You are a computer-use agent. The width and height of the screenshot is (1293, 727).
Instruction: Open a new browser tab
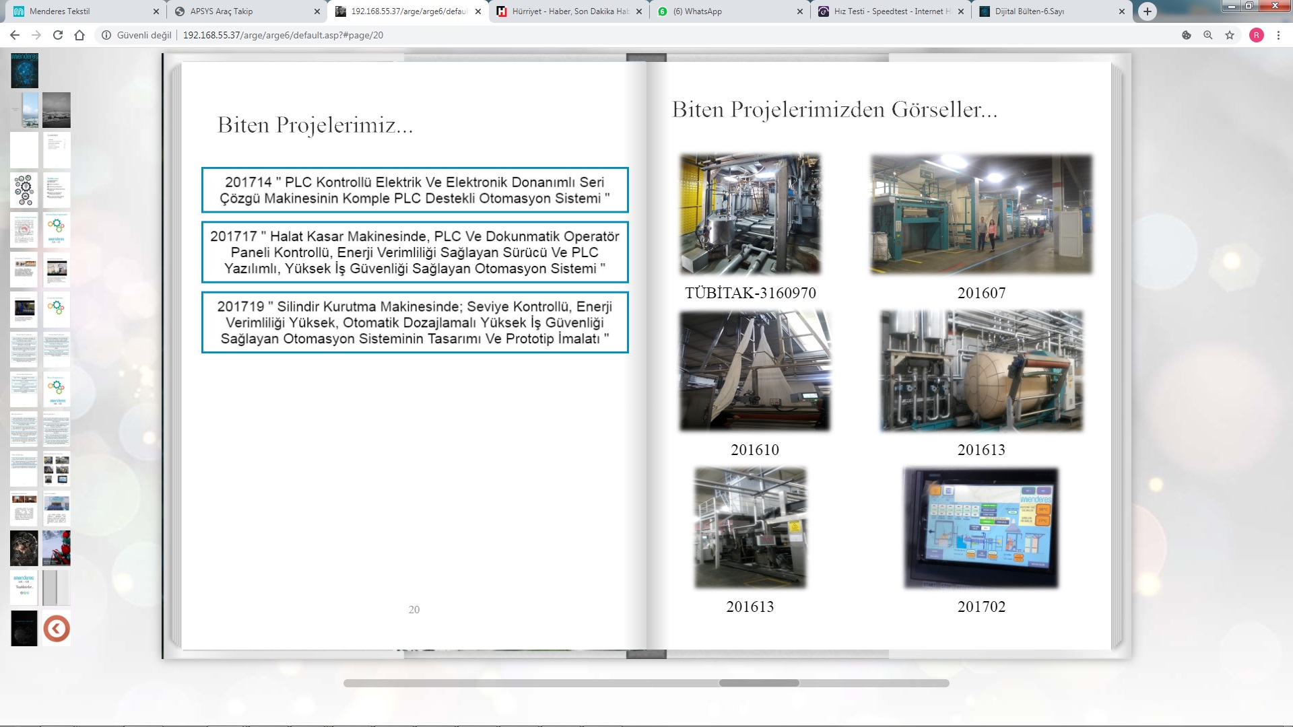[1148, 11]
